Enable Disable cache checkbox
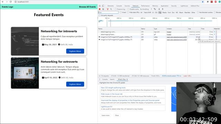The image size is (221, 124). 128,9
